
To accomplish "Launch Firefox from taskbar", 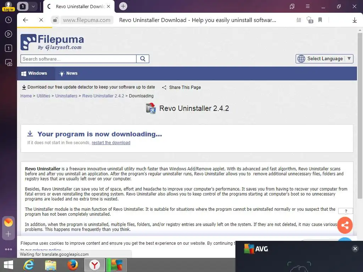I will click(x=72, y=265).
